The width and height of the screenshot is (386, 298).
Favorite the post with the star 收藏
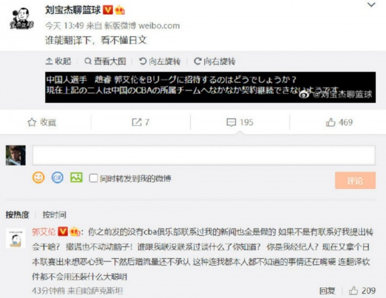coord(42,122)
